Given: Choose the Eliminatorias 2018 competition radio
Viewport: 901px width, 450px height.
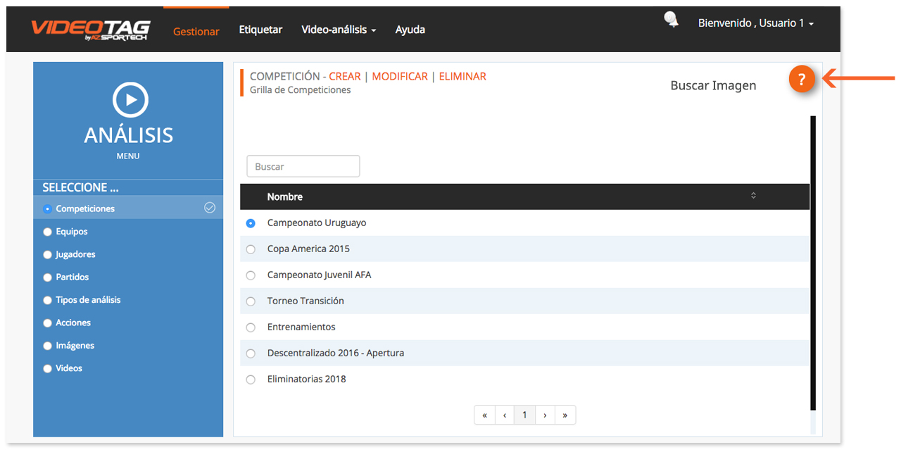Looking at the screenshot, I should tap(251, 380).
